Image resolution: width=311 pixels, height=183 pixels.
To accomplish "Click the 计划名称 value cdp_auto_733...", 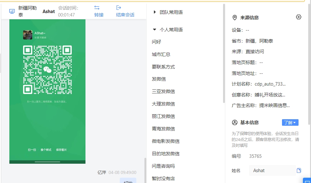I will tap(270, 84).
